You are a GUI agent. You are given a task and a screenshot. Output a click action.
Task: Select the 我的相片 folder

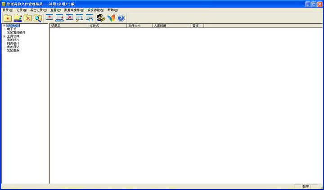13,40
